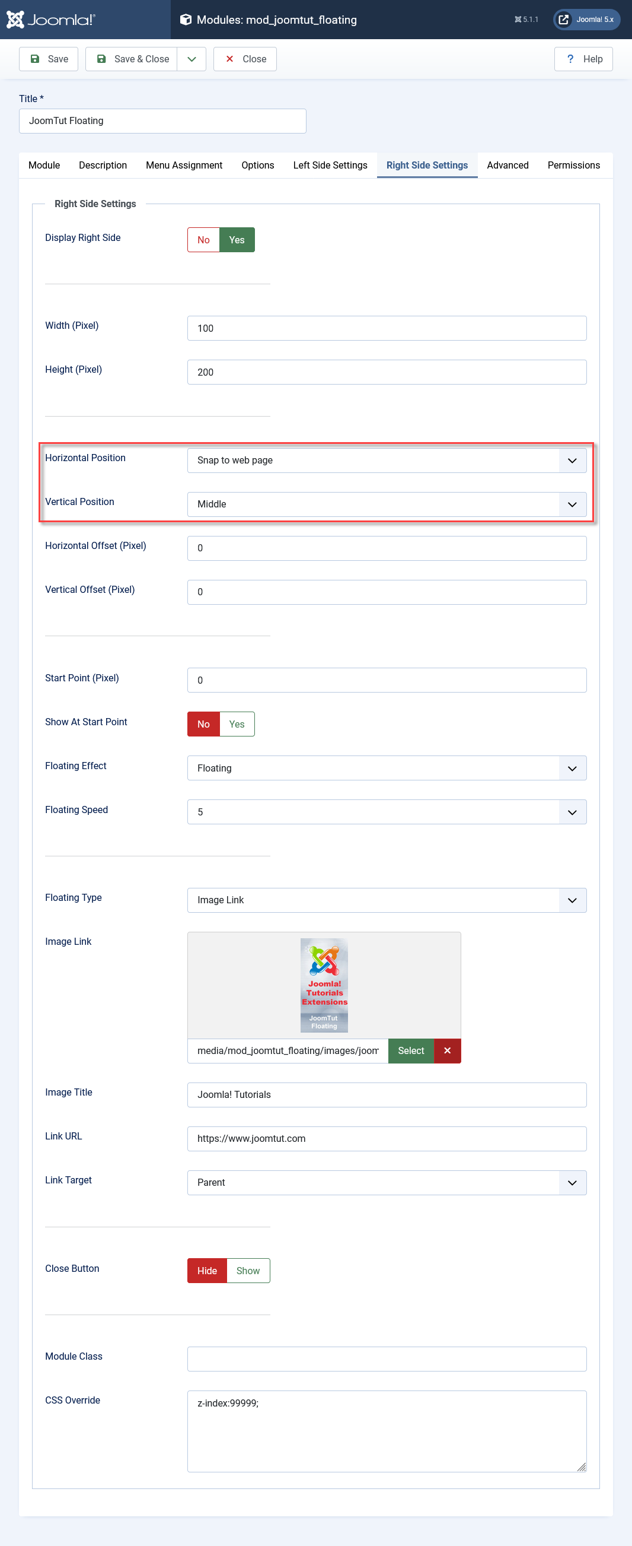
Task: Click the Title input field
Action: (162, 120)
